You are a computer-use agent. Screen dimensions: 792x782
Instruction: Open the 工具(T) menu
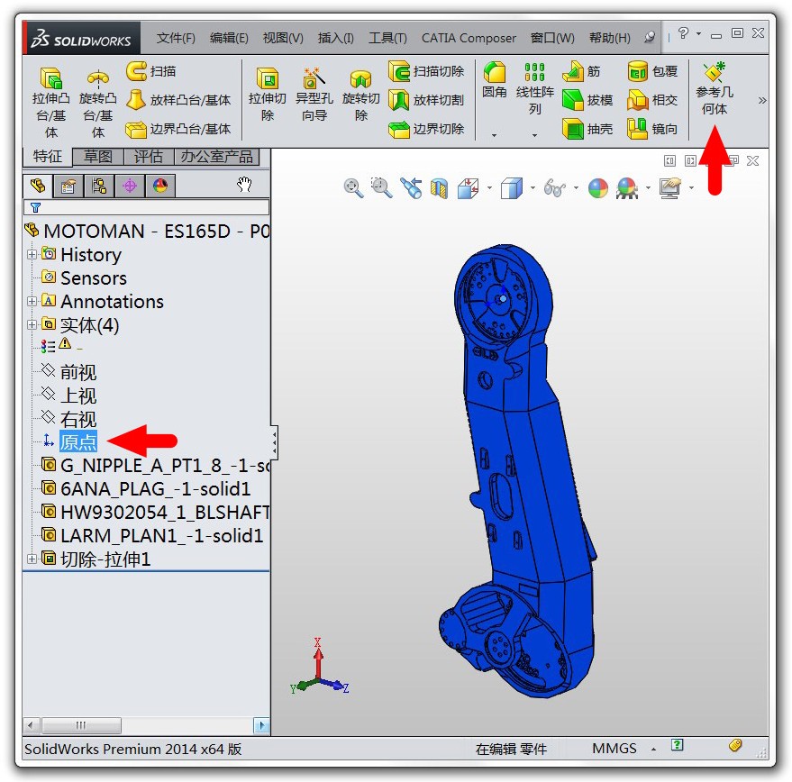387,39
